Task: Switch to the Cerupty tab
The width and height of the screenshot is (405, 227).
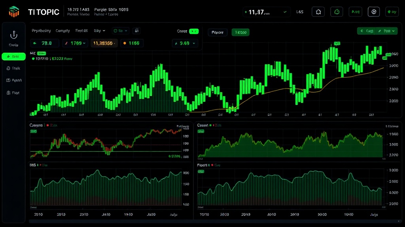Action: coord(63,31)
